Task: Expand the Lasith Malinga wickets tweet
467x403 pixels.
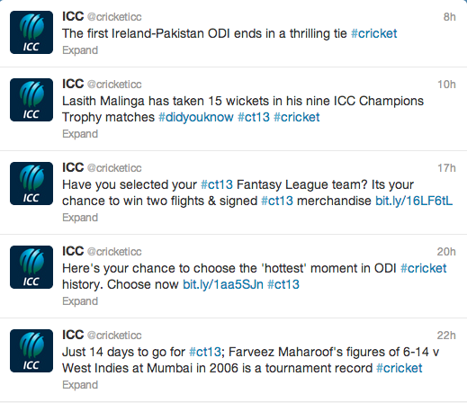Action: click(80, 134)
